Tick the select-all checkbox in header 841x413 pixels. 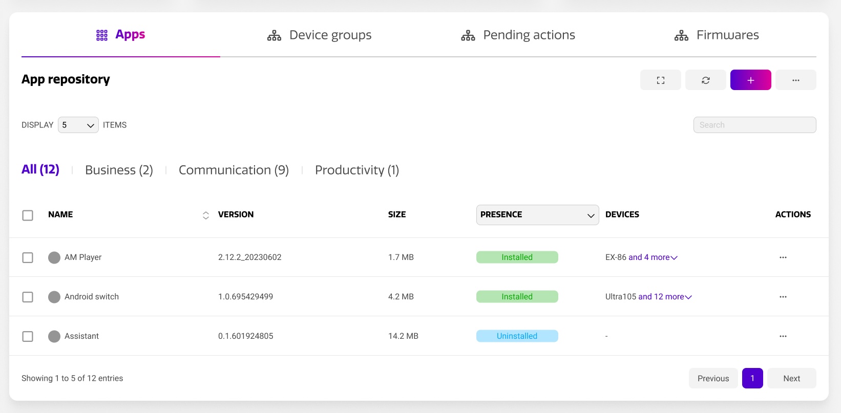pyautogui.click(x=28, y=215)
